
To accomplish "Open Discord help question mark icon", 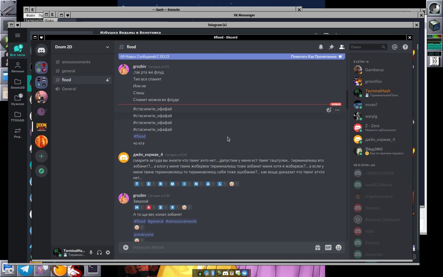I will [405, 47].
